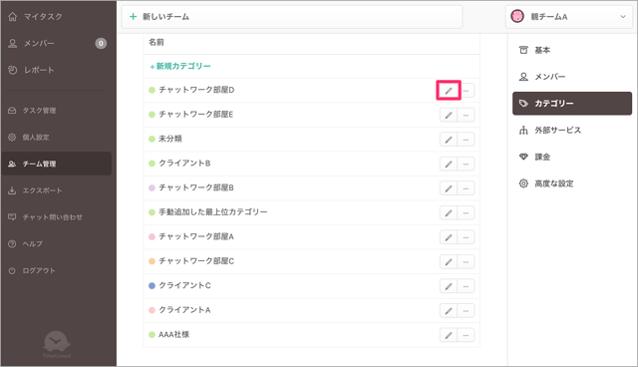
Task: Open the ellipsis menu for クライアントC
Action: coord(466,286)
